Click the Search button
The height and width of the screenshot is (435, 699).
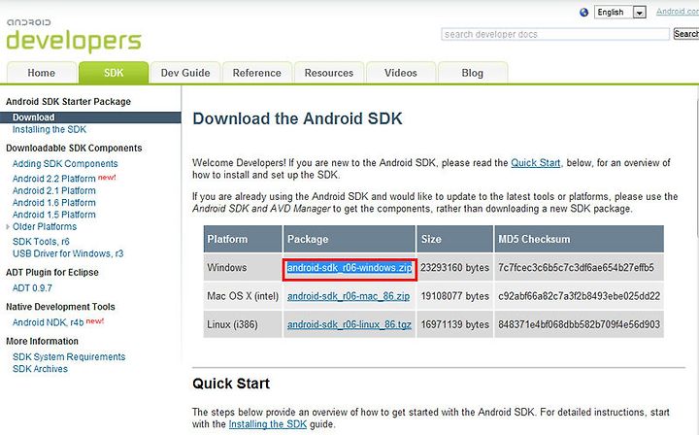(x=686, y=34)
